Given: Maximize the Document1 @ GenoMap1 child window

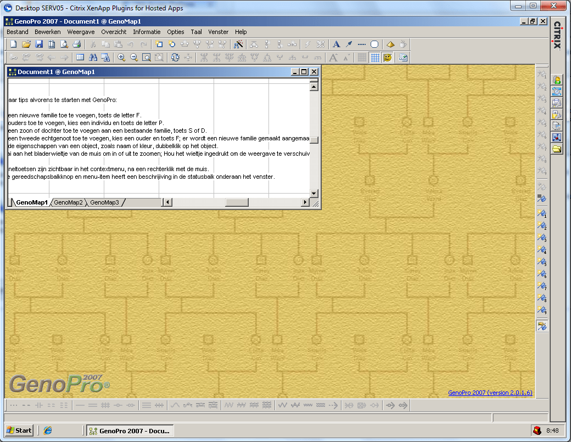Looking at the screenshot, I should click(304, 72).
